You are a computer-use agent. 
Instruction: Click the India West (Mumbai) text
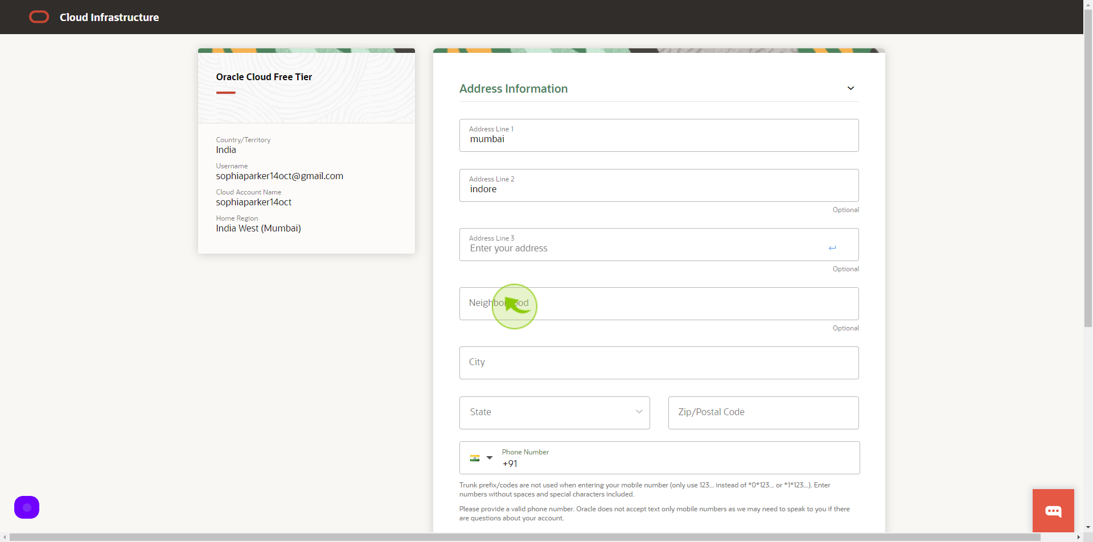coord(258,229)
